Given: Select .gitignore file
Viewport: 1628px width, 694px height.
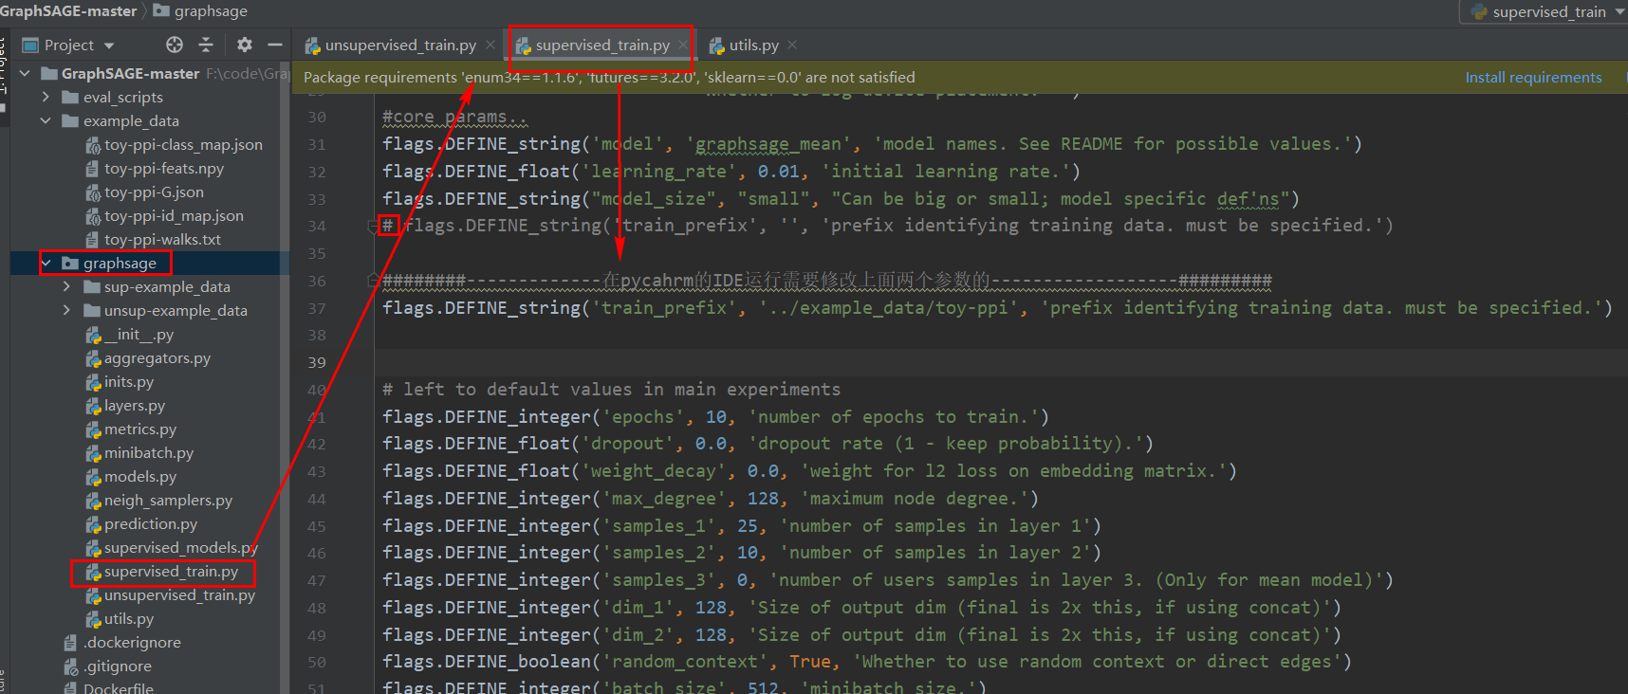Looking at the screenshot, I should click(x=117, y=666).
